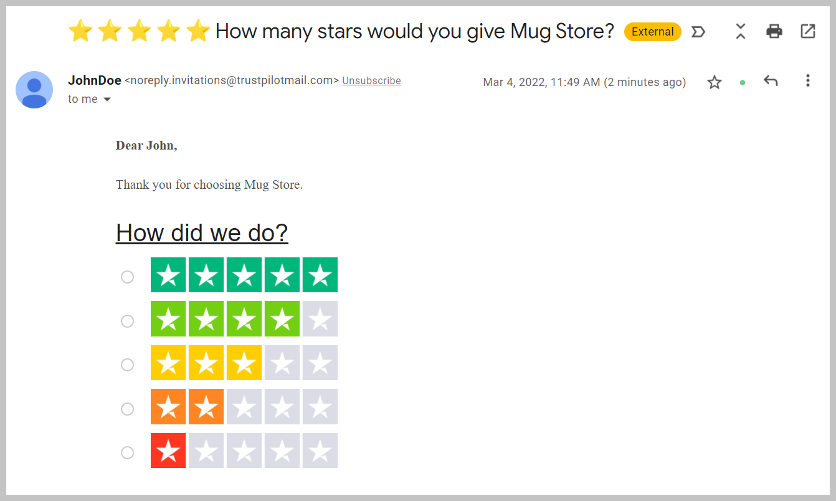Expand recipient details arrow next to 'to me'

107,100
